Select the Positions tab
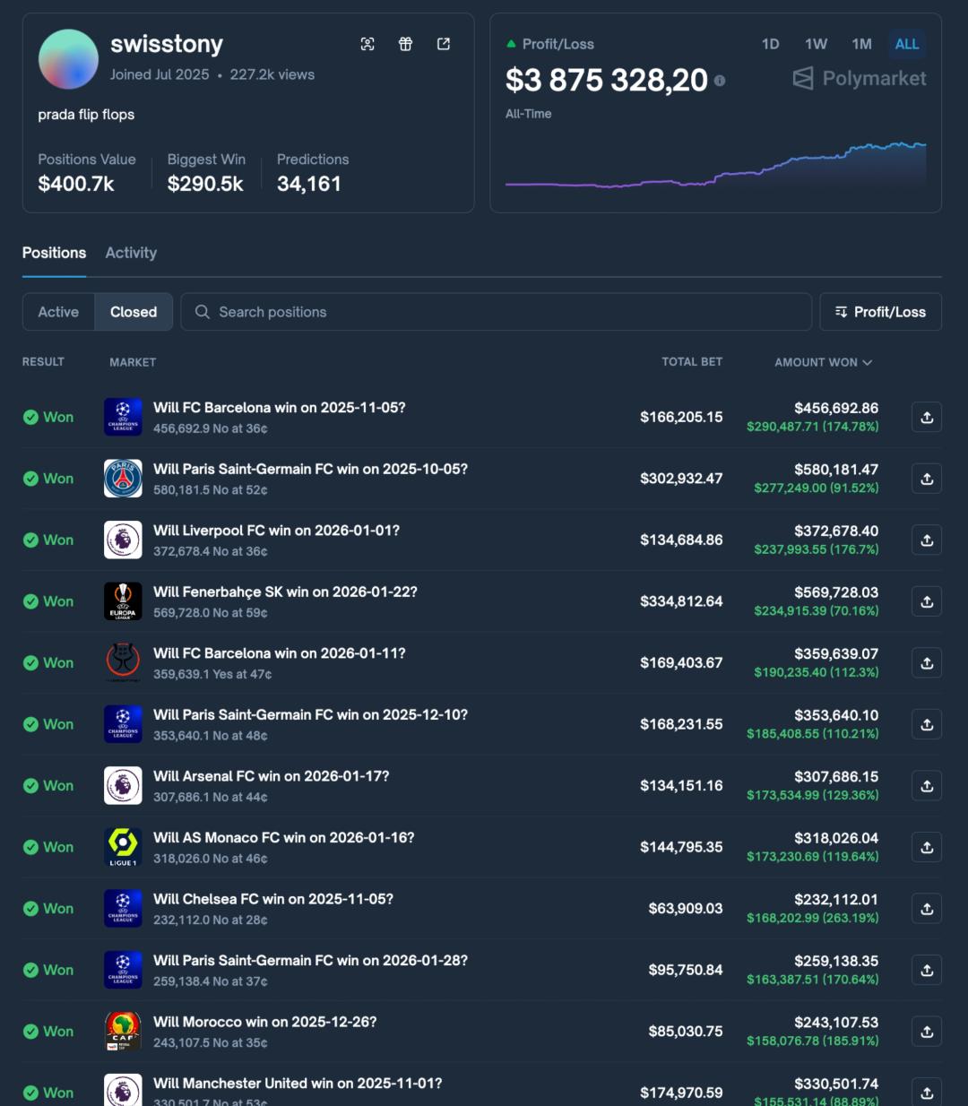968x1106 pixels. tap(54, 253)
